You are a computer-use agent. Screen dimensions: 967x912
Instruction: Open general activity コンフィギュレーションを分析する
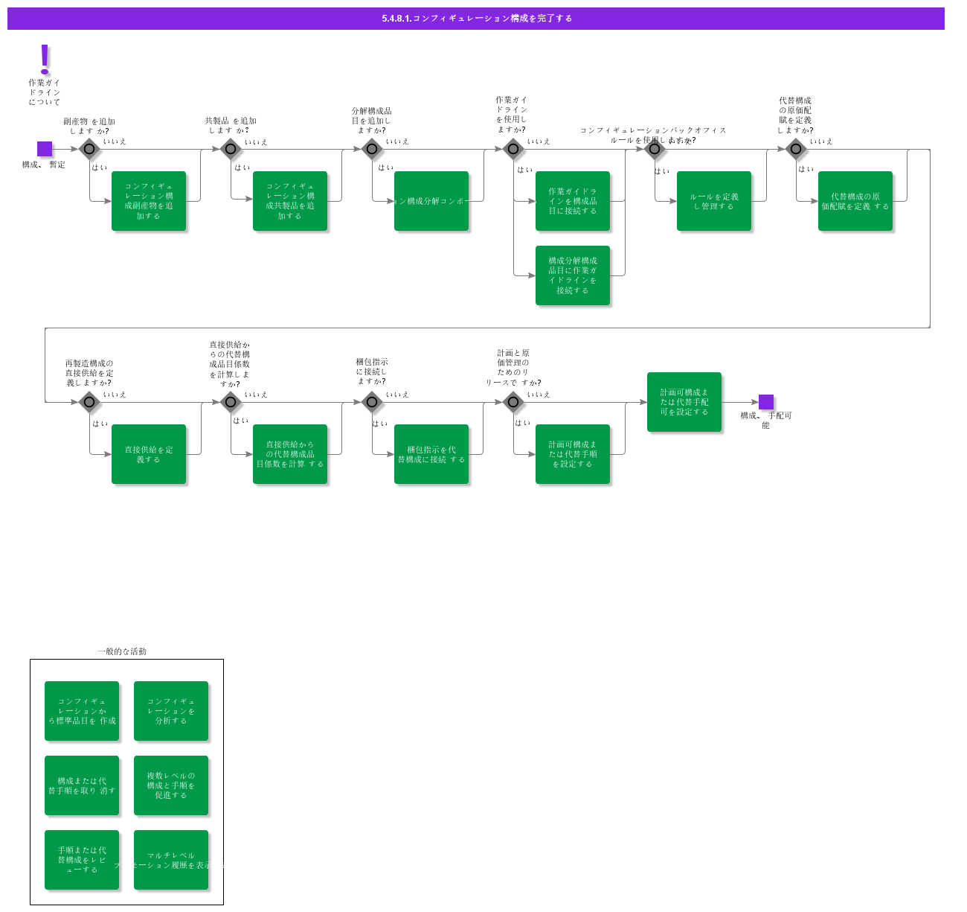(171, 711)
